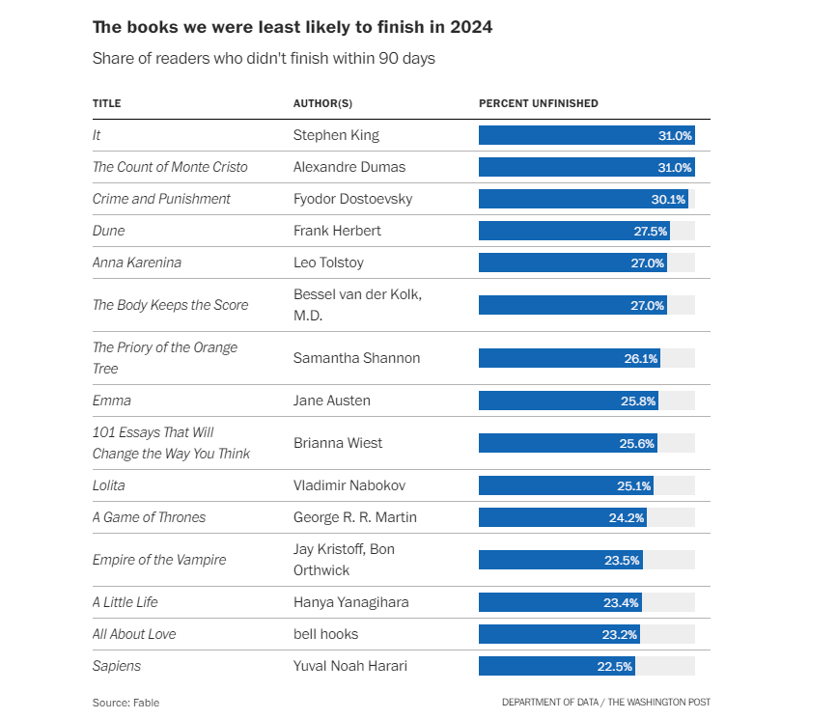Select the Lolita row bar showing 25.1%
The image size is (837, 719).
point(565,485)
